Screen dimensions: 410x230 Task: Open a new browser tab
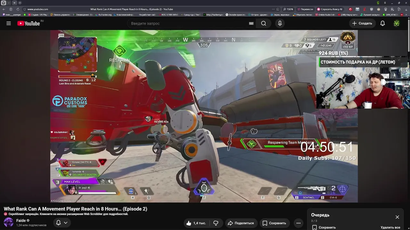(x=20, y=3)
